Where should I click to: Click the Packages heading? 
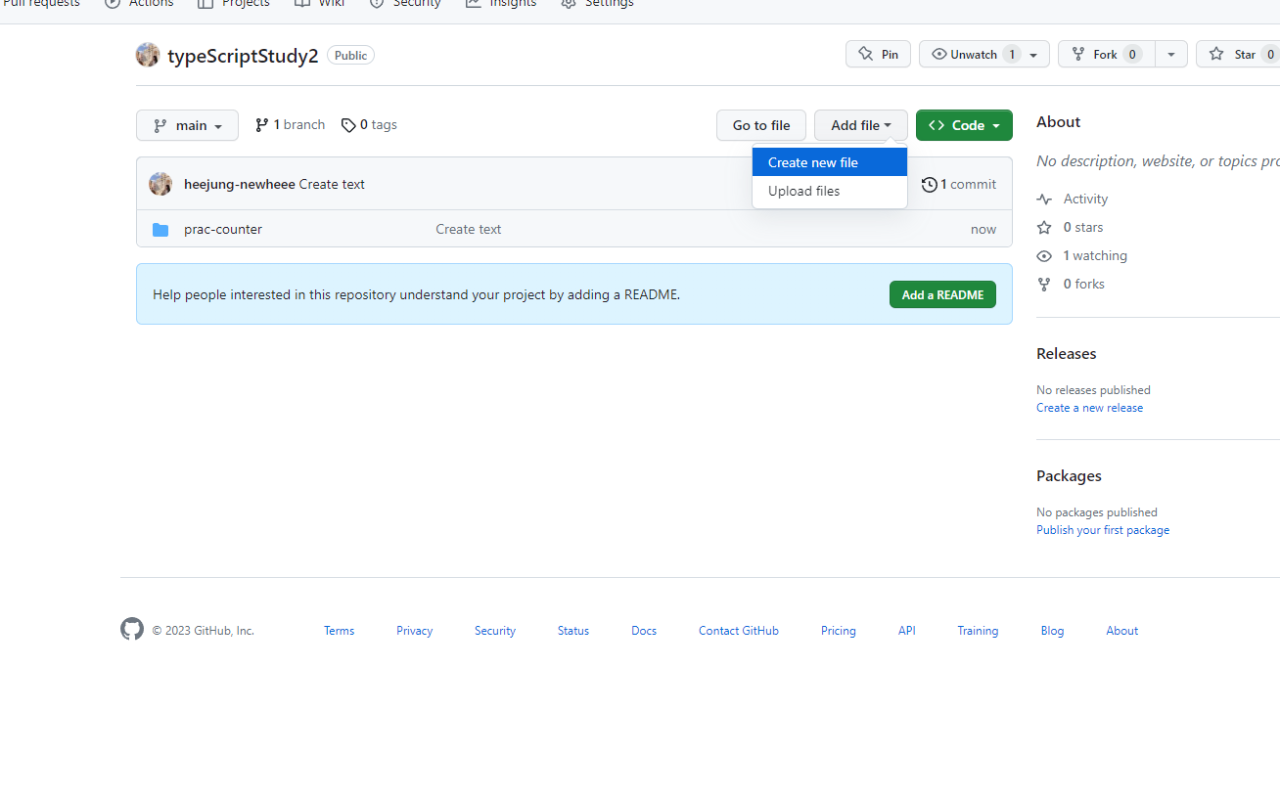[1069, 475]
